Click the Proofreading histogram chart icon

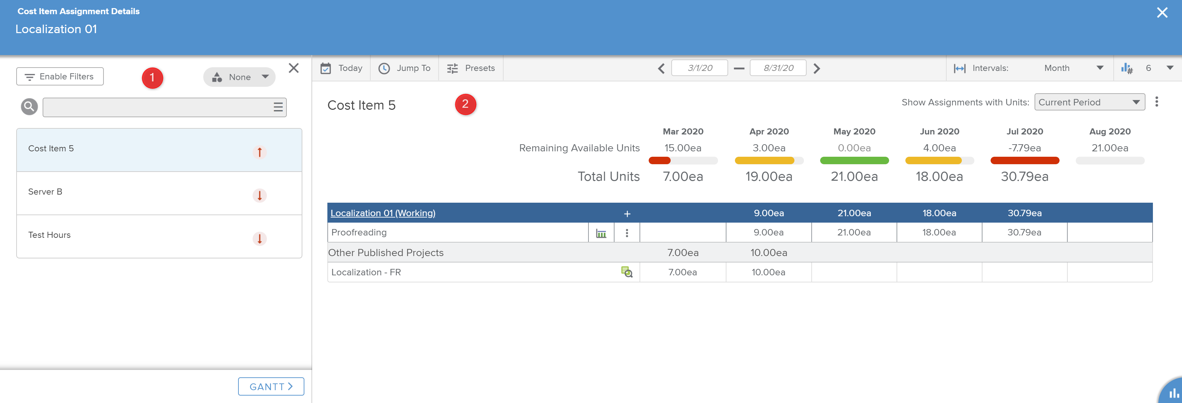(x=601, y=233)
